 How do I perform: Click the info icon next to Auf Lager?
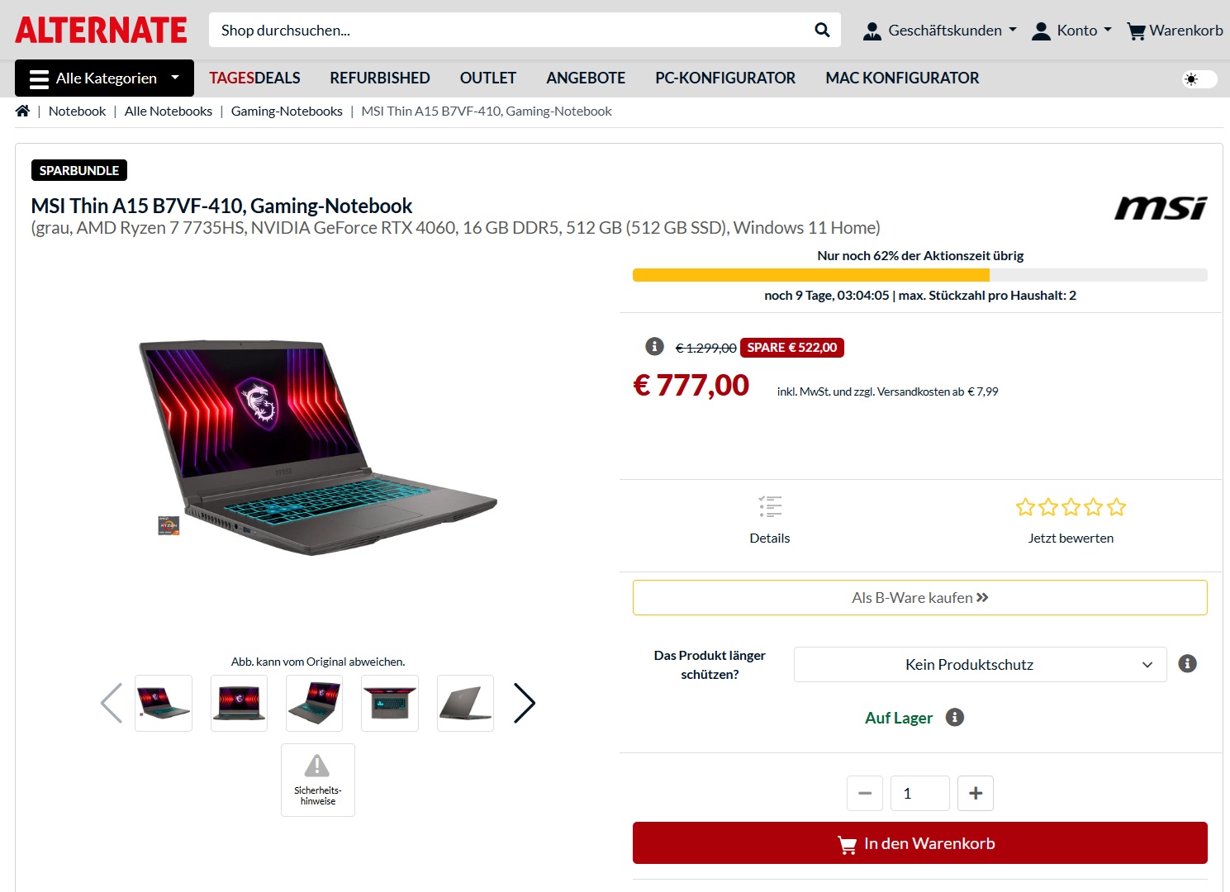[955, 717]
